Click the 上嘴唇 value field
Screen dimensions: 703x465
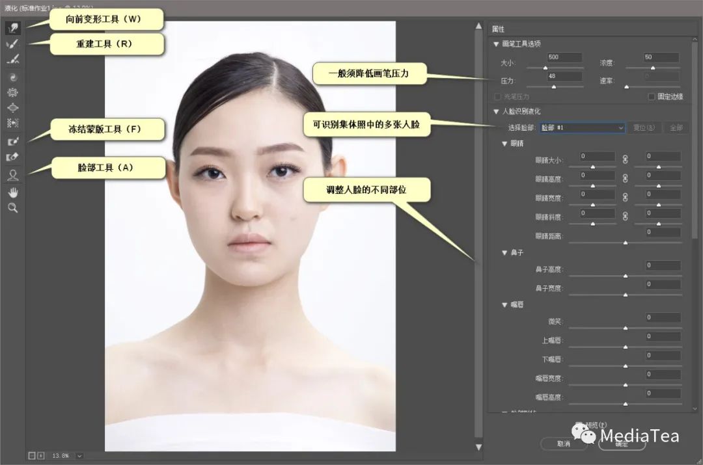click(x=663, y=336)
